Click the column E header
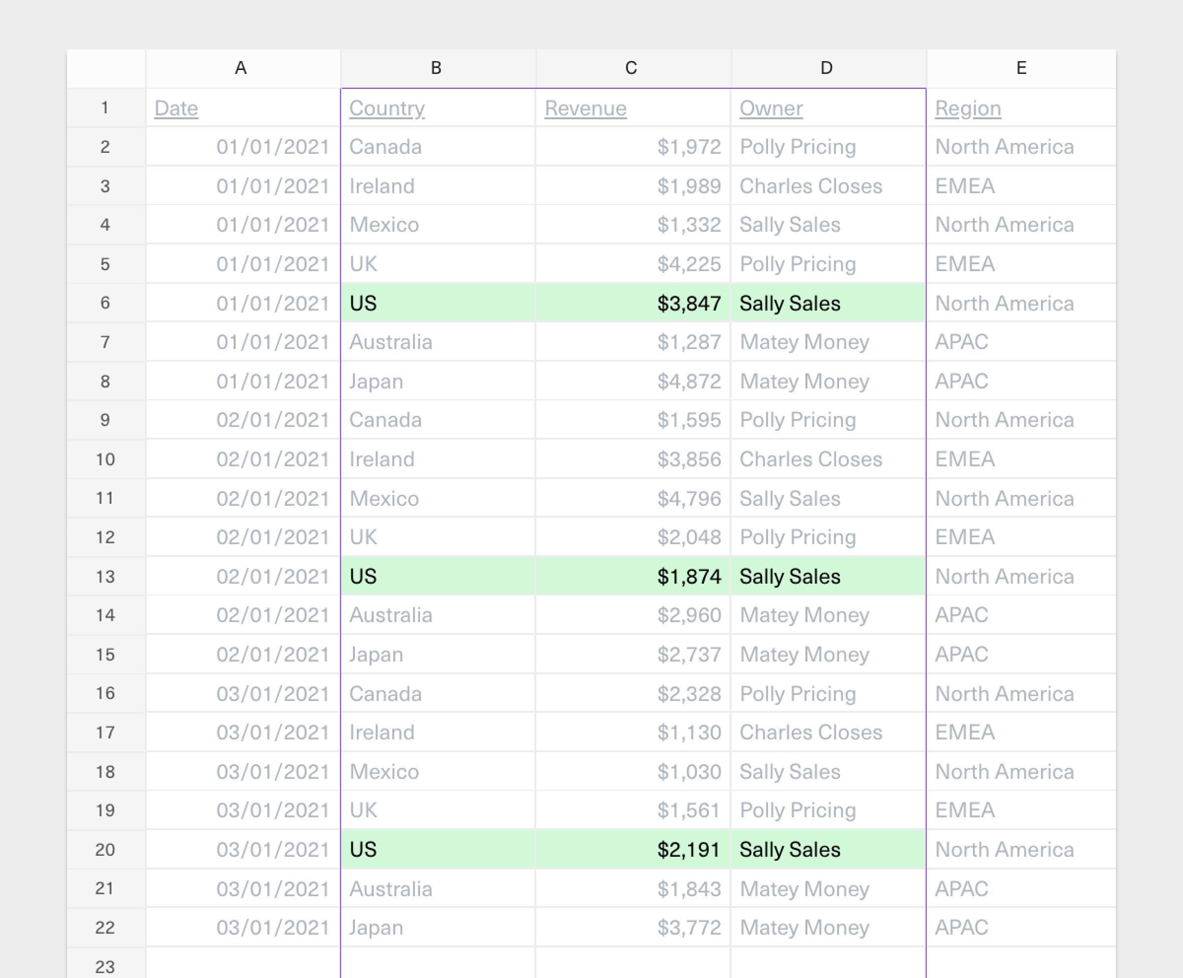The height and width of the screenshot is (978, 1183). [1021, 68]
